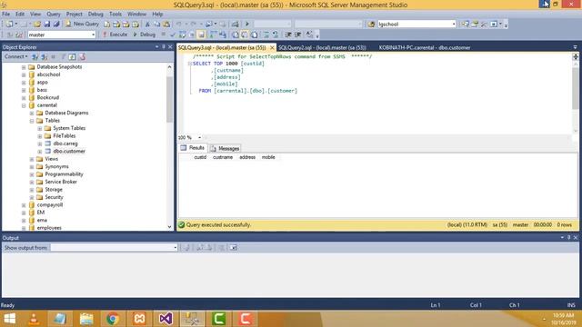Collapse the SELECT statement outline toggle

(190, 64)
